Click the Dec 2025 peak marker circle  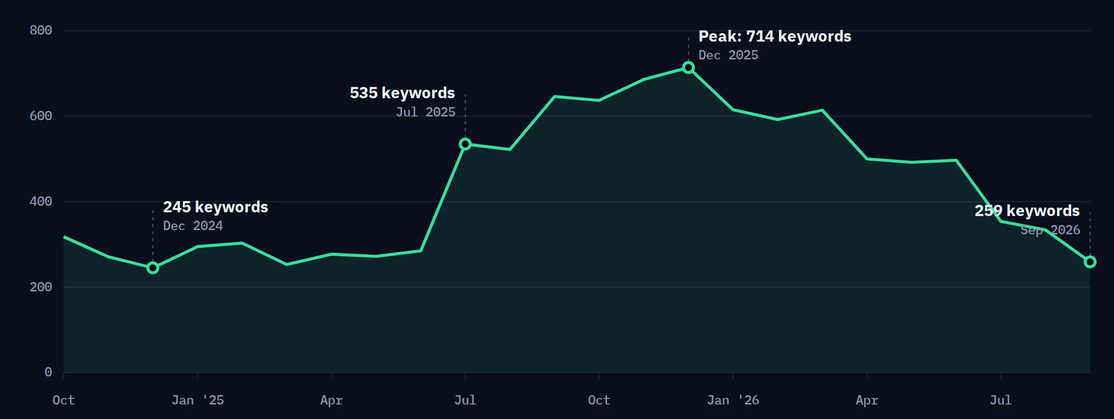[689, 68]
